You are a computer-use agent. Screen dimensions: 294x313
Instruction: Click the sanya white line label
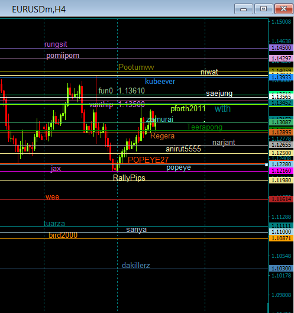point(136,230)
